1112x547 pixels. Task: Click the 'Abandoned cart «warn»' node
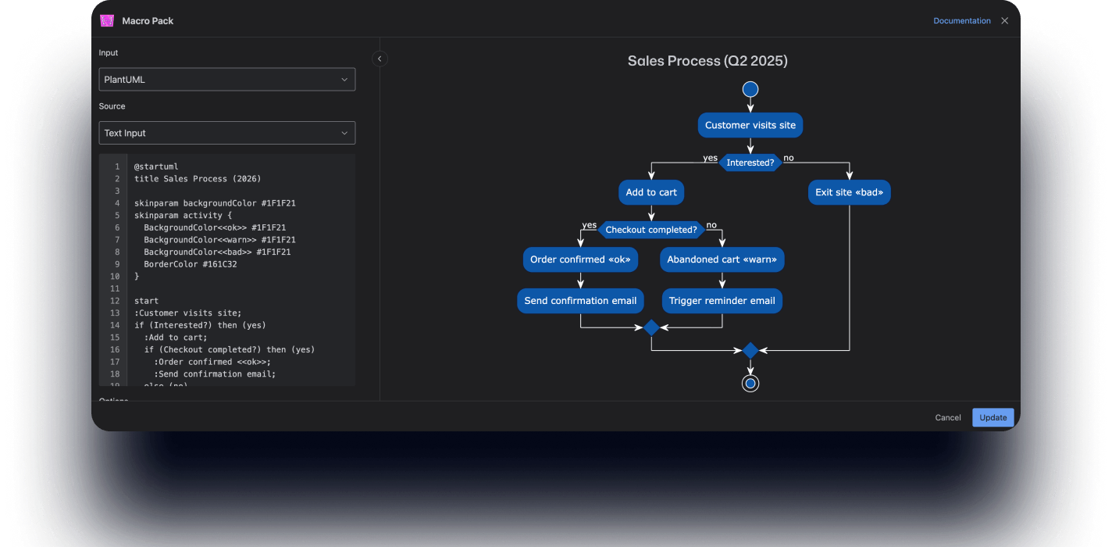[722, 259]
